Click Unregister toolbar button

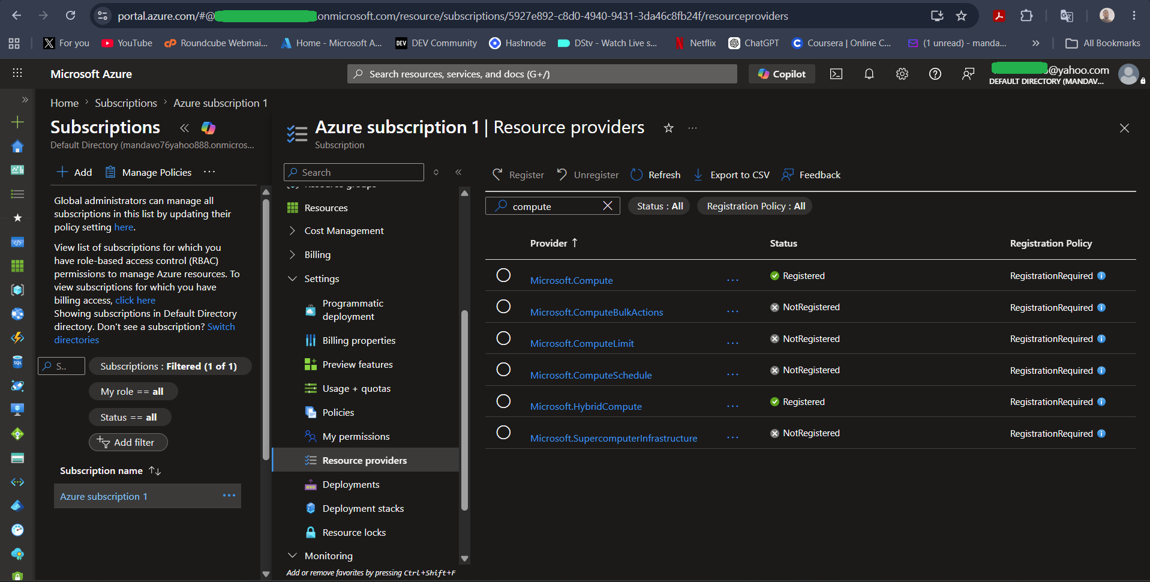tap(587, 175)
